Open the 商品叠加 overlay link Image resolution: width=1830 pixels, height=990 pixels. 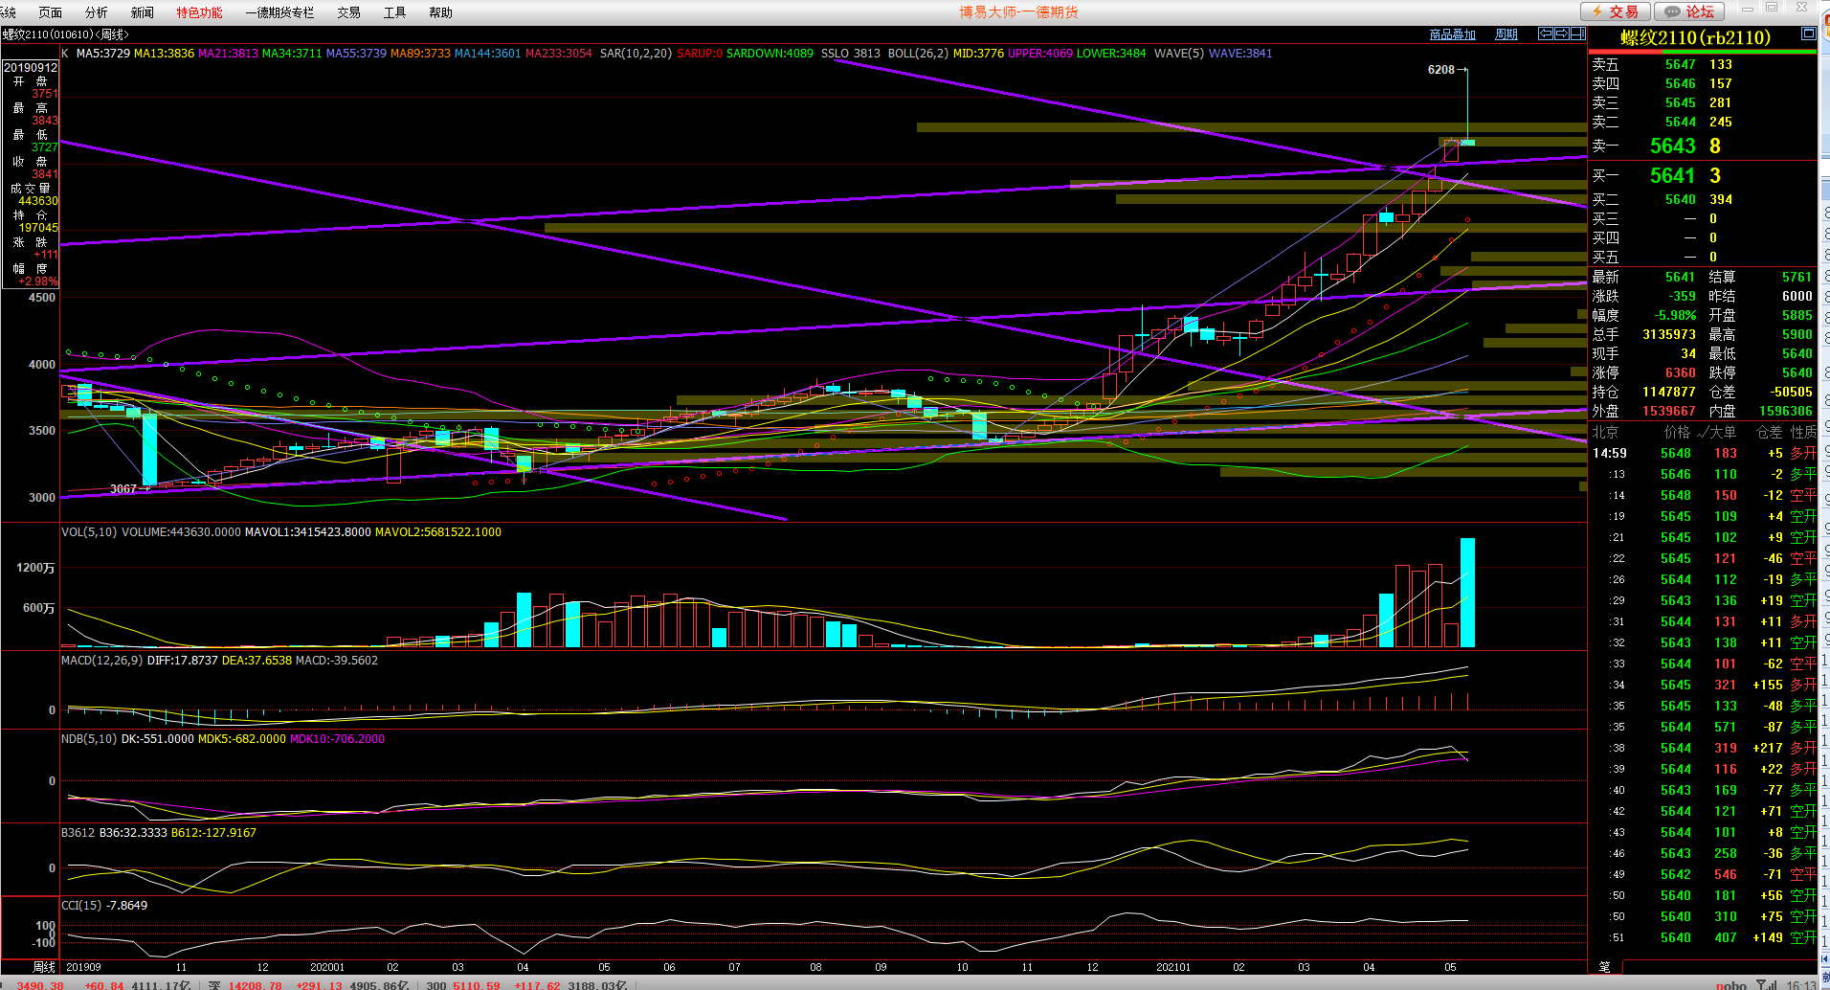click(1452, 34)
